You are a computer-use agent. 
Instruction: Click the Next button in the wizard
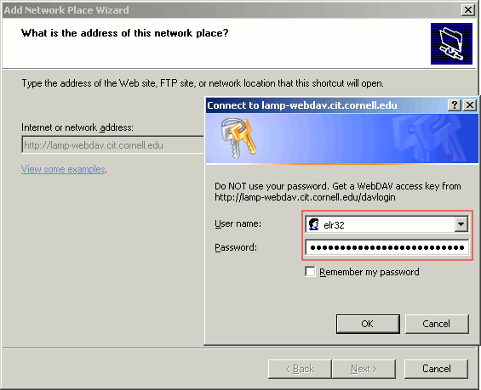(364, 369)
